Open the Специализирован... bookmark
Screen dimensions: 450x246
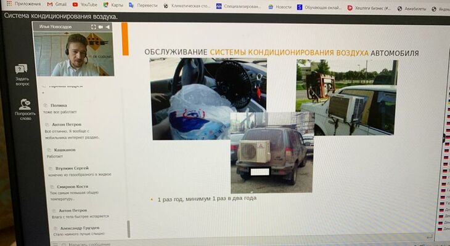[239, 6]
